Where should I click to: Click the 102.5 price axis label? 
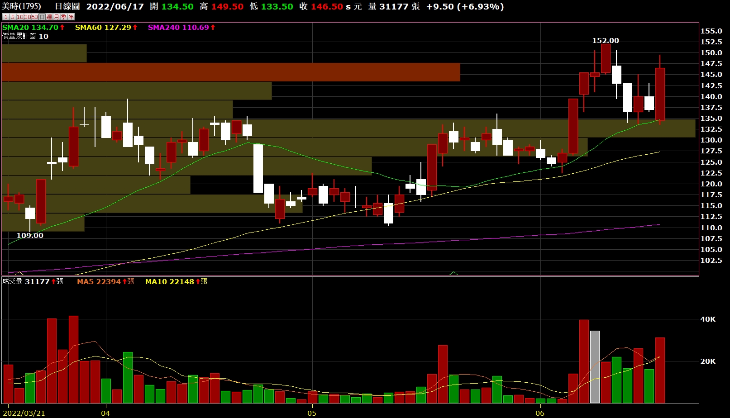711,260
